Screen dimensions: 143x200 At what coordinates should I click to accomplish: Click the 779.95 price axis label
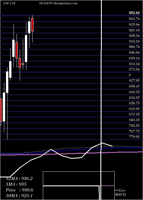click(x=134, y=137)
